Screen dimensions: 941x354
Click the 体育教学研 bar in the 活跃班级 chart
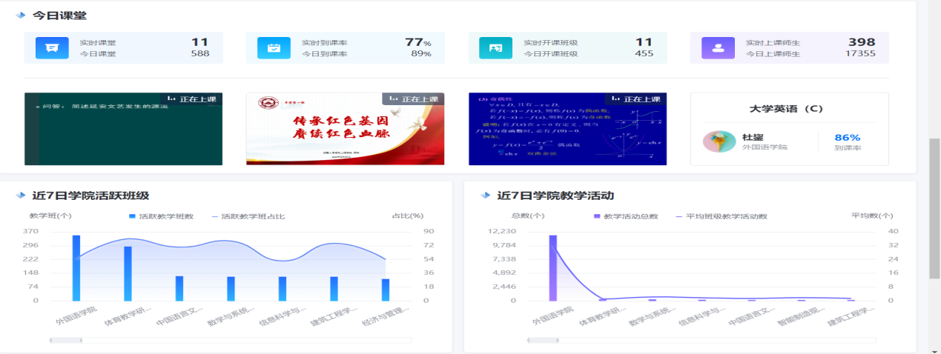[128, 273]
